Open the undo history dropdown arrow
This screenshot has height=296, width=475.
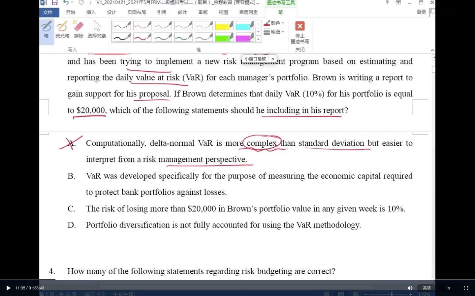72,3
